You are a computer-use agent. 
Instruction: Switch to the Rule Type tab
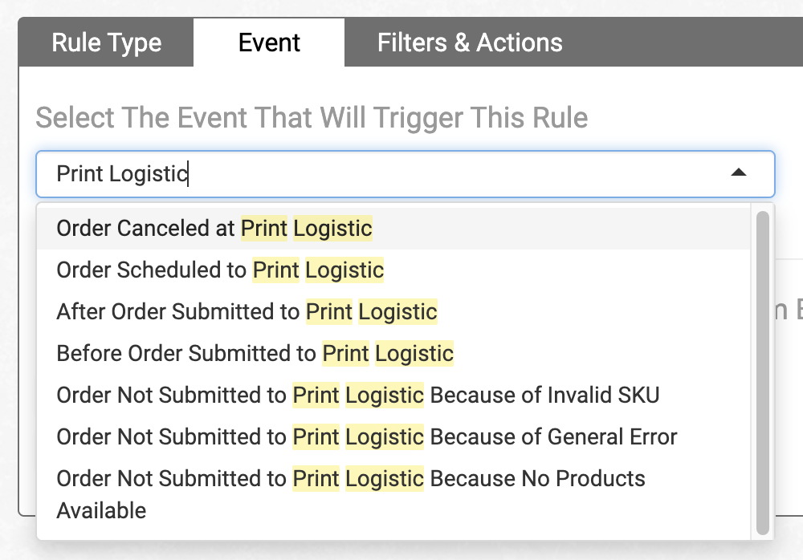tap(107, 43)
